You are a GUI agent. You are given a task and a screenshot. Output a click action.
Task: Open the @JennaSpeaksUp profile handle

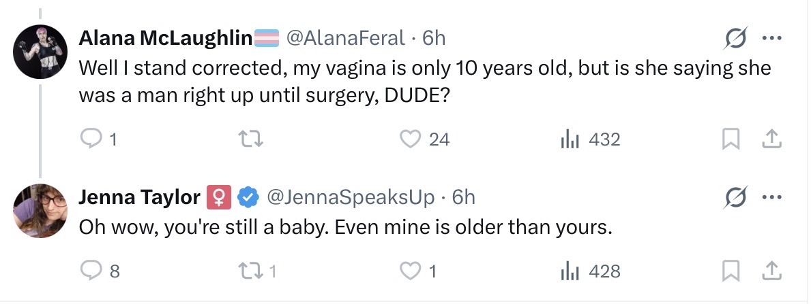(350, 198)
